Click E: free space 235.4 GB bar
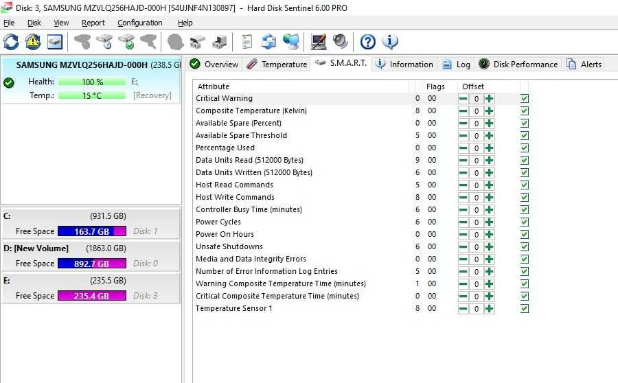Screen dimensions: 618x383 pyautogui.click(x=92, y=296)
